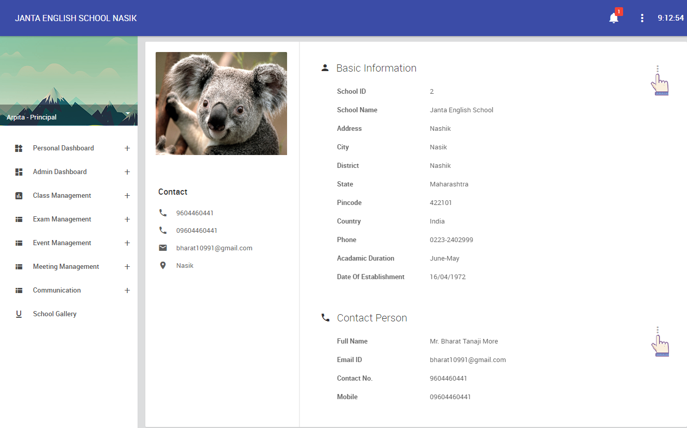Screen dimensions: 687x428
Task: Expand Meeting Management with plus sign
Action: pos(127,267)
